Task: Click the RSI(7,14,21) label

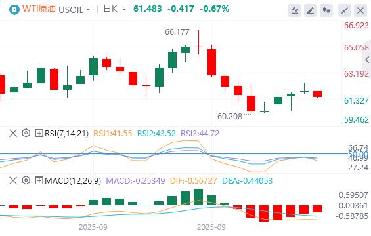Action: pos(66,134)
